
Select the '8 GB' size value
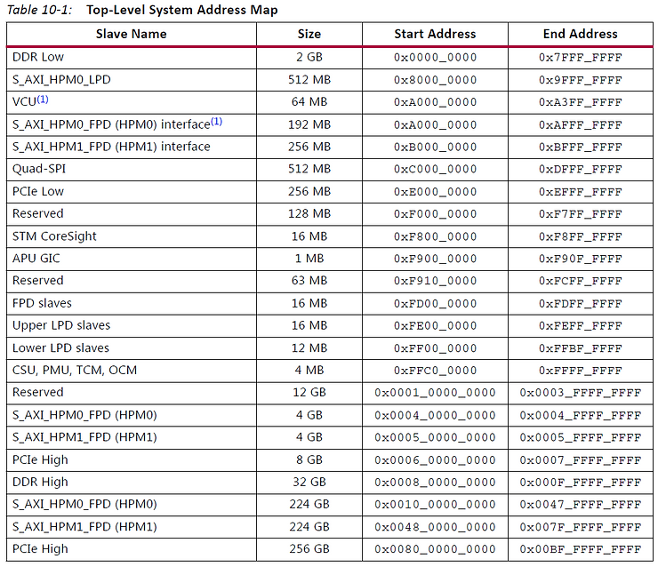tap(309, 460)
